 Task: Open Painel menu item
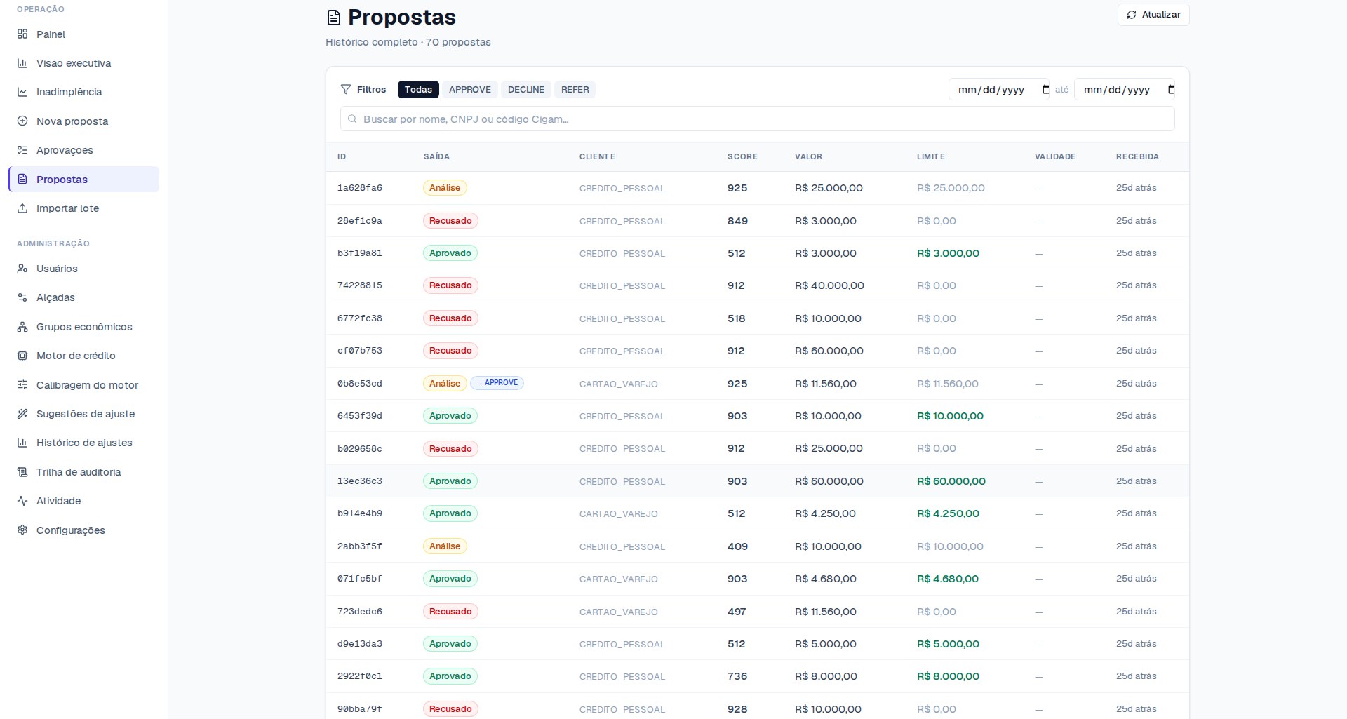(x=83, y=34)
